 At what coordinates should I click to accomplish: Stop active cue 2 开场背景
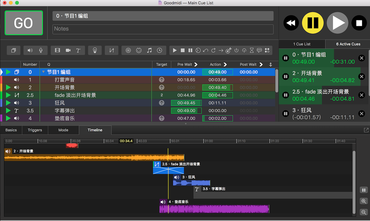click(x=362, y=77)
